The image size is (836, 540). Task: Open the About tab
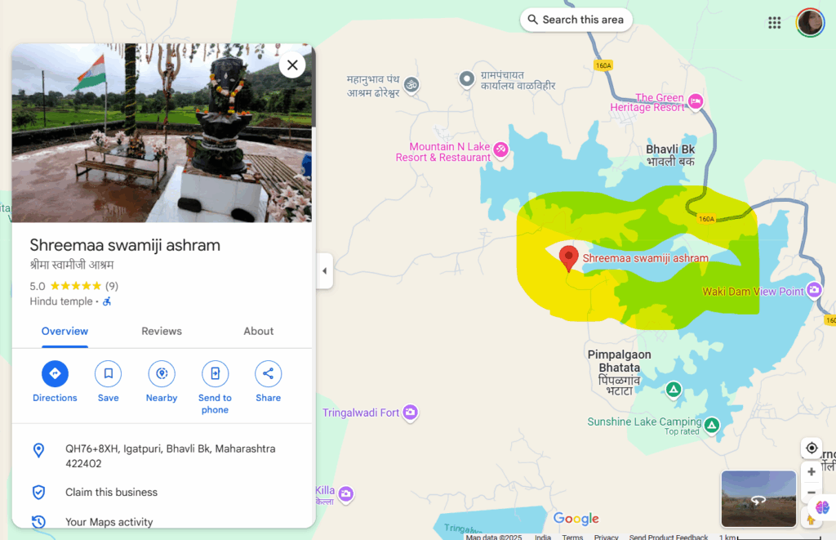point(259,332)
